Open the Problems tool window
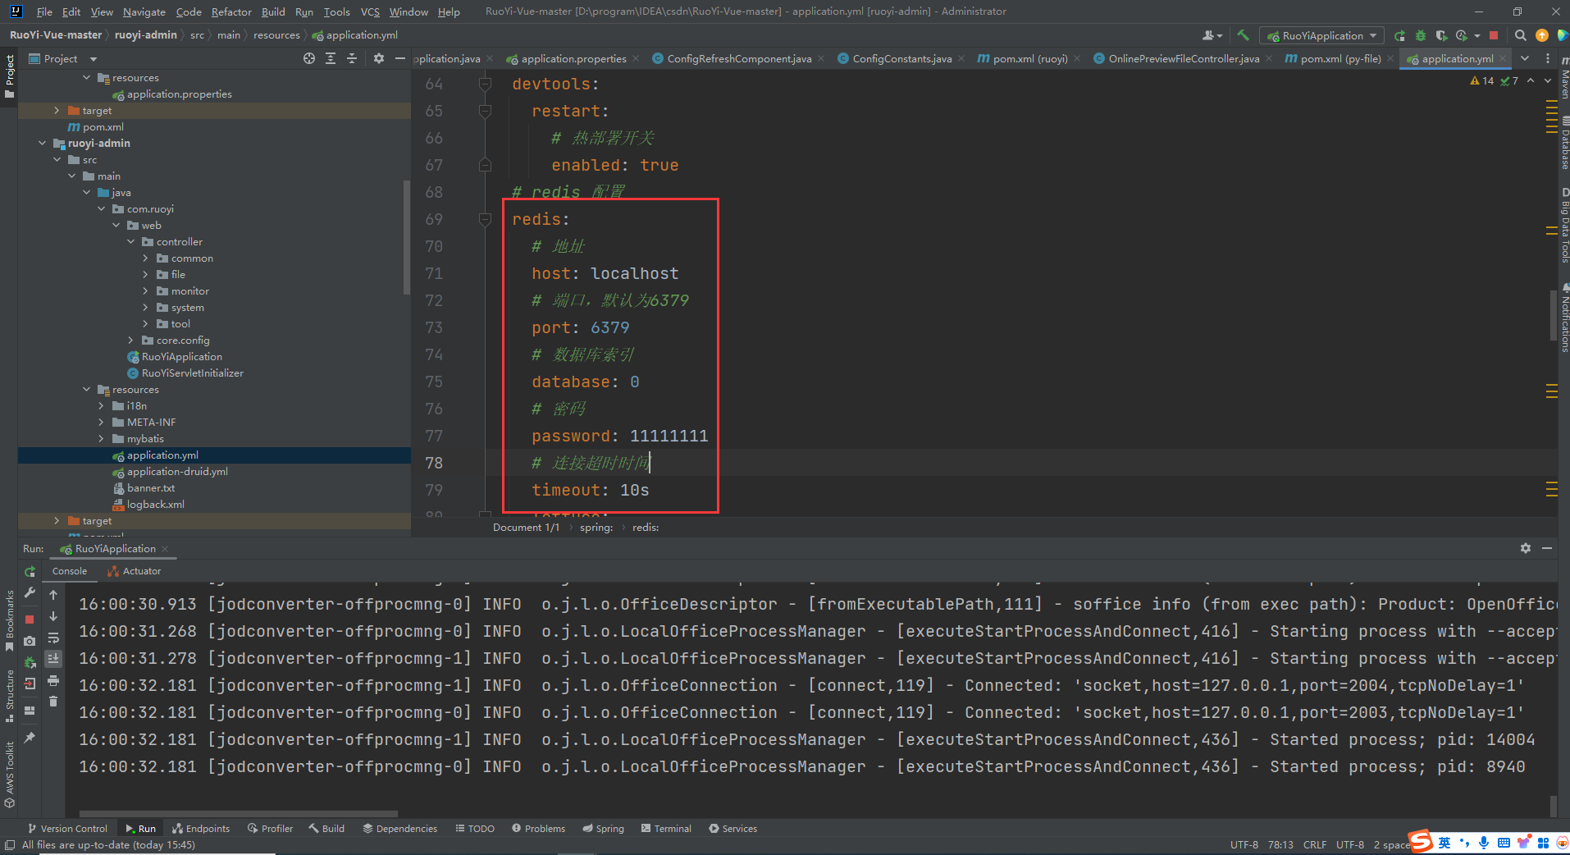This screenshot has height=855, width=1570. tap(538, 829)
